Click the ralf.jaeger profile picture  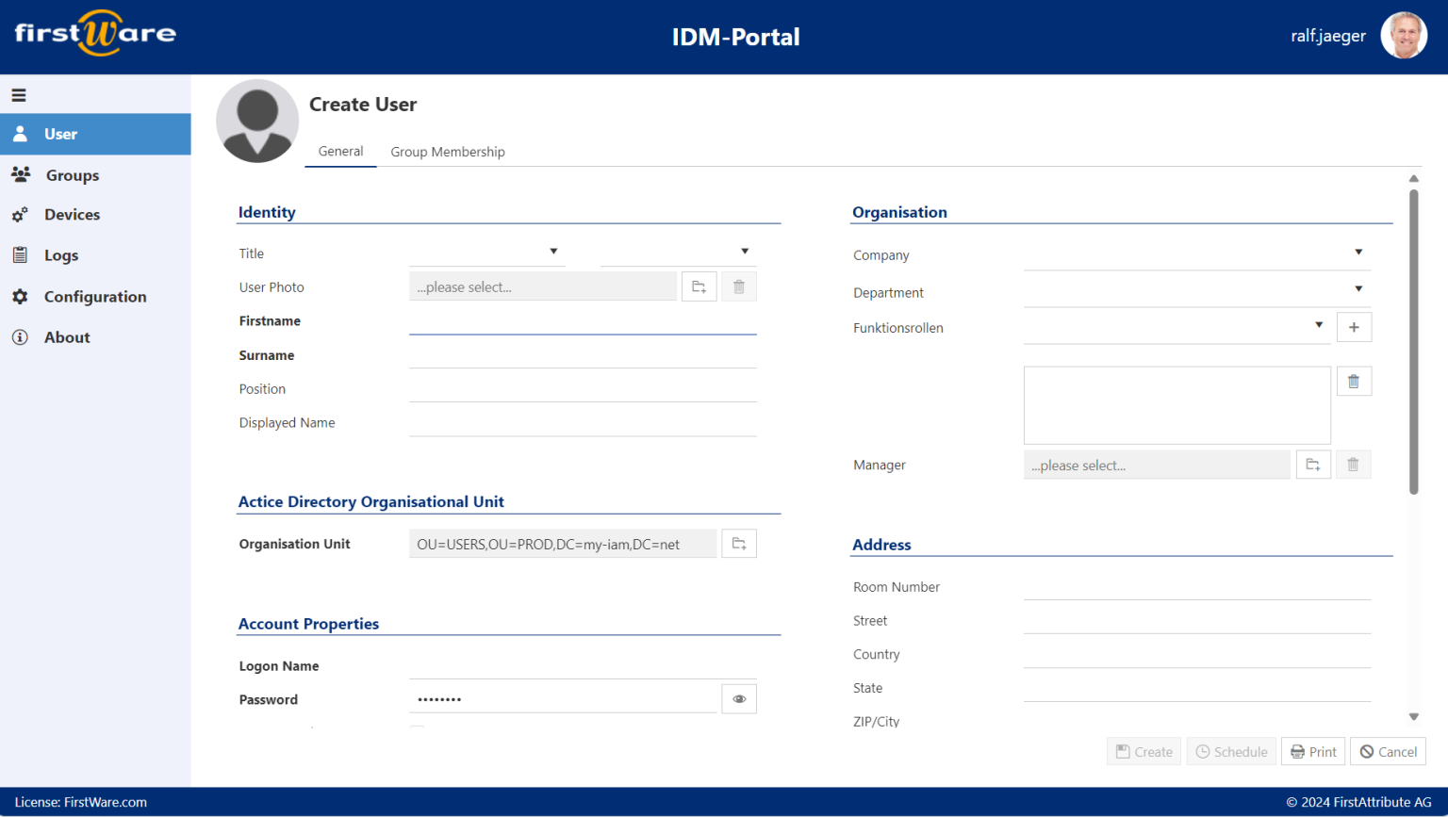[x=1404, y=35]
